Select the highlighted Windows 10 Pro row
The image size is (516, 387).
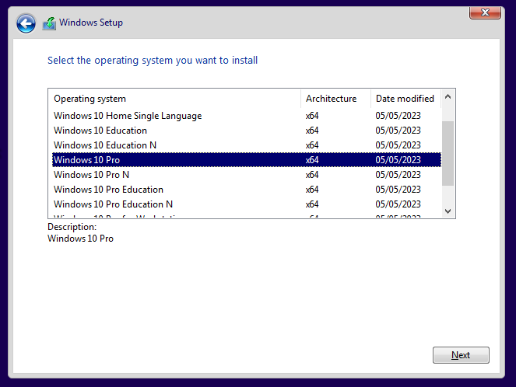click(x=247, y=160)
